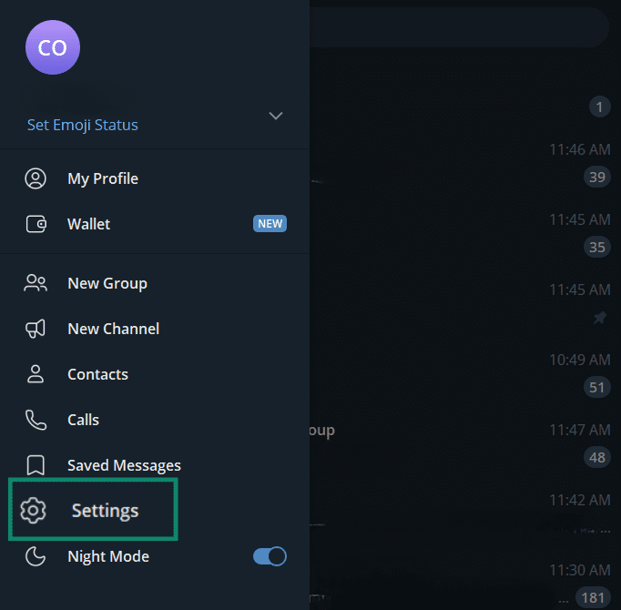Toggle the Night Mode switch off

pyautogui.click(x=270, y=556)
